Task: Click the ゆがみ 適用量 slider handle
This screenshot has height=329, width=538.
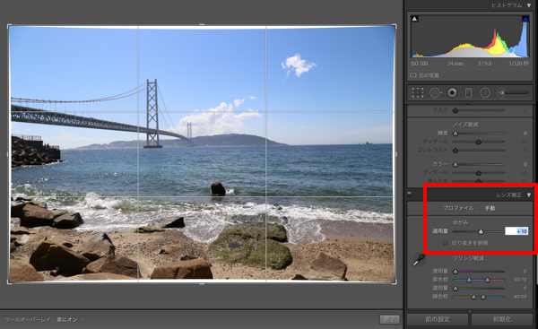Action: click(481, 232)
